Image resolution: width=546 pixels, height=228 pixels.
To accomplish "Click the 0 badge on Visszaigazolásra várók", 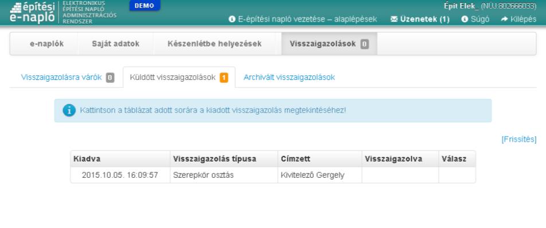I will [x=110, y=78].
